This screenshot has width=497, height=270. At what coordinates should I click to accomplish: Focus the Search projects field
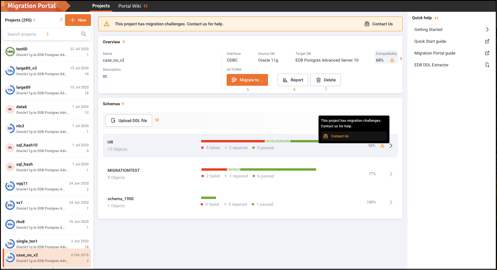click(x=47, y=34)
